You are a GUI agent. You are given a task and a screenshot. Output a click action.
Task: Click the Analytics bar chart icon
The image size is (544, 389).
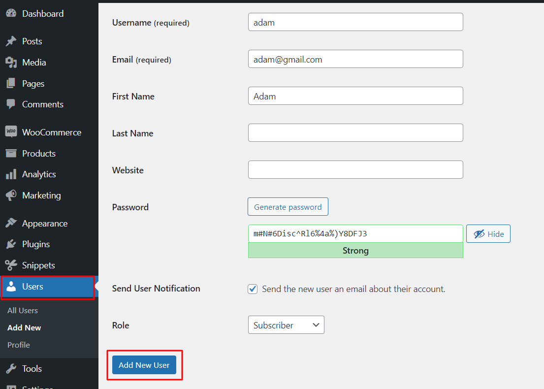click(x=11, y=174)
